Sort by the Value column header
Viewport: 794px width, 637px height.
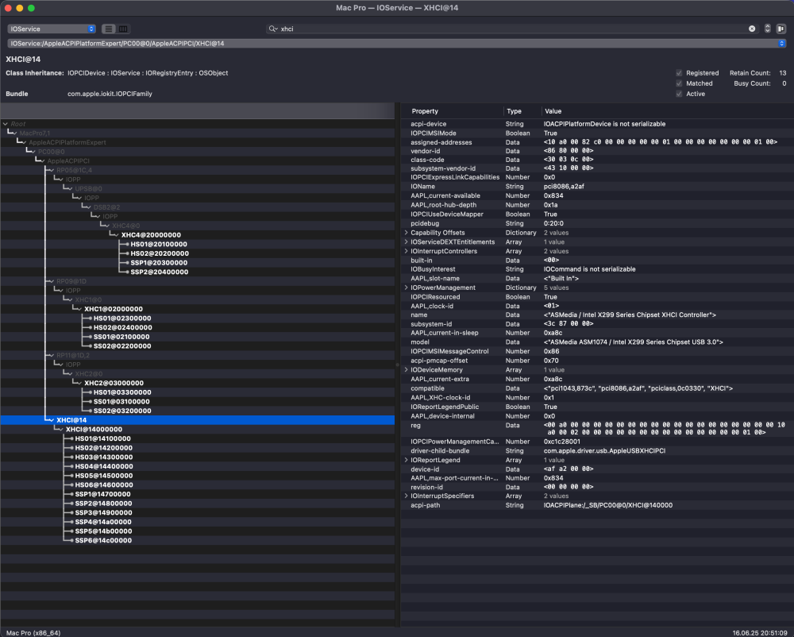coord(668,111)
